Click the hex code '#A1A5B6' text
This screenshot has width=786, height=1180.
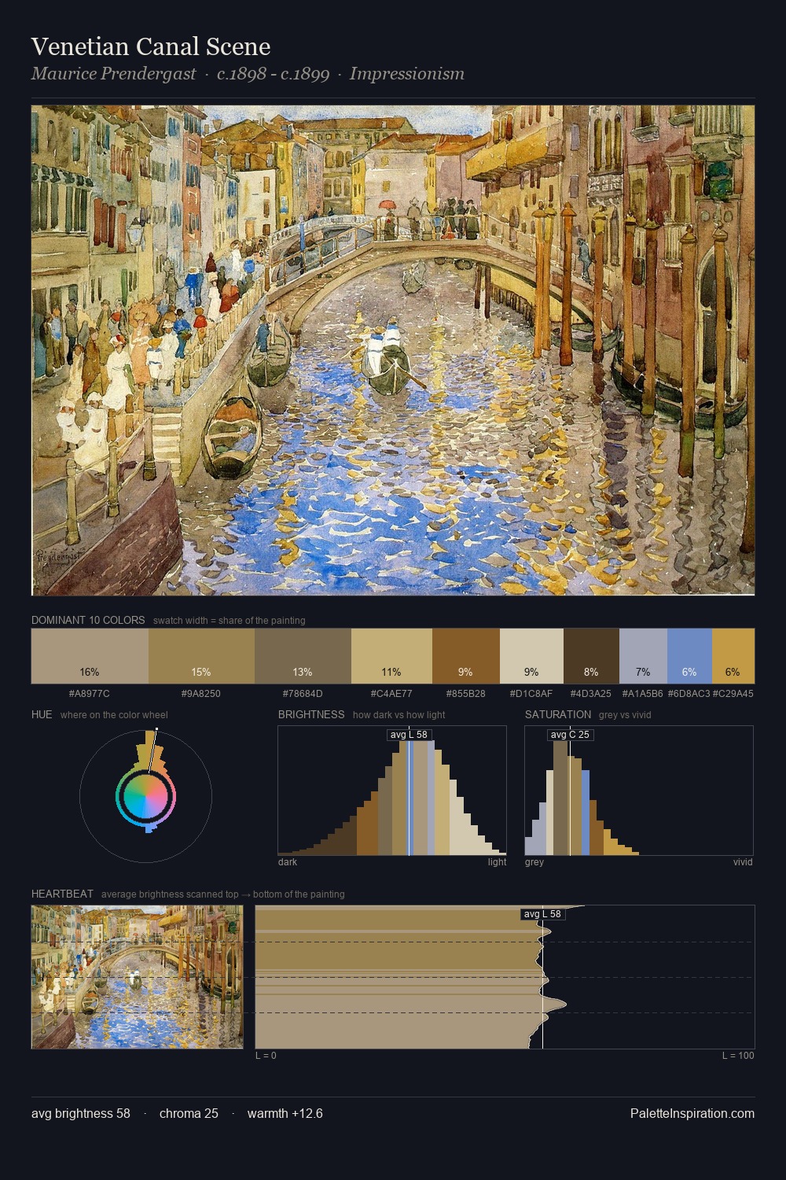tap(643, 694)
